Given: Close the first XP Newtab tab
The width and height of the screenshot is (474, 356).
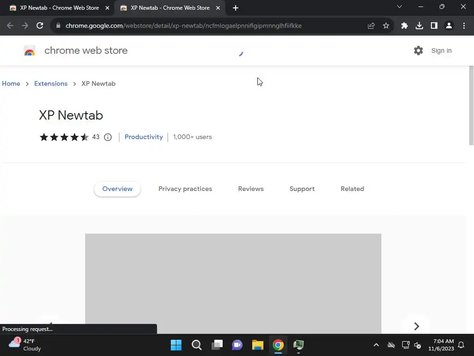Looking at the screenshot, I should pyautogui.click(x=107, y=8).
